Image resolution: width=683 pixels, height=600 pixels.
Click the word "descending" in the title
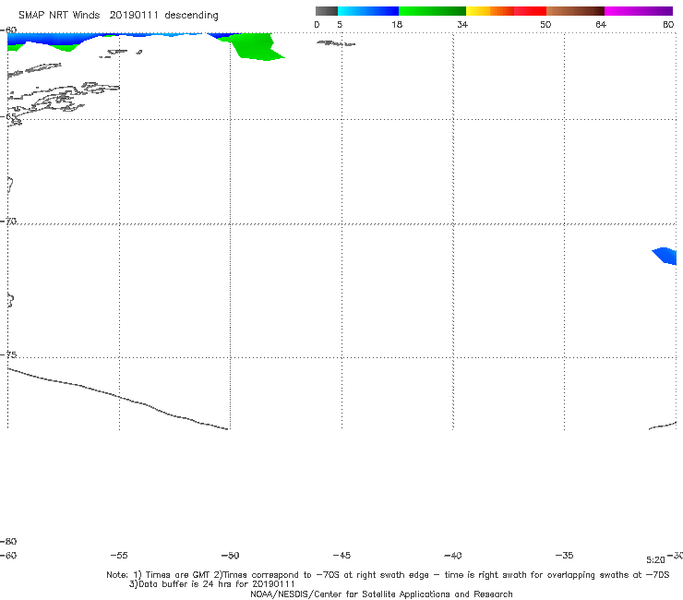191,16
